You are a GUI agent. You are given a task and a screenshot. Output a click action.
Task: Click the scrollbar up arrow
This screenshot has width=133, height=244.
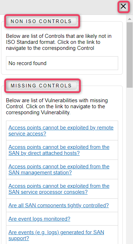click(129, 19)
